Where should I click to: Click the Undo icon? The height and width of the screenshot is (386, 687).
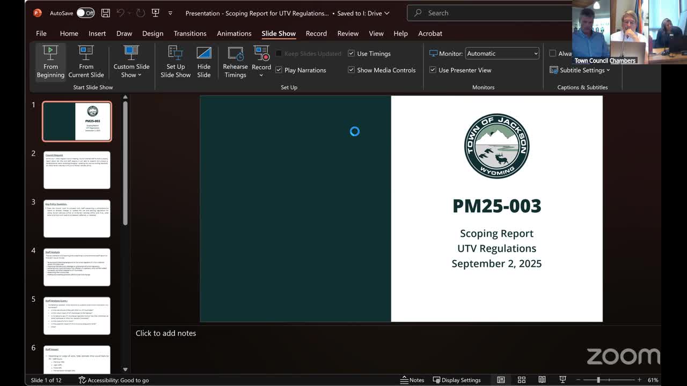(x=121, y=13)
